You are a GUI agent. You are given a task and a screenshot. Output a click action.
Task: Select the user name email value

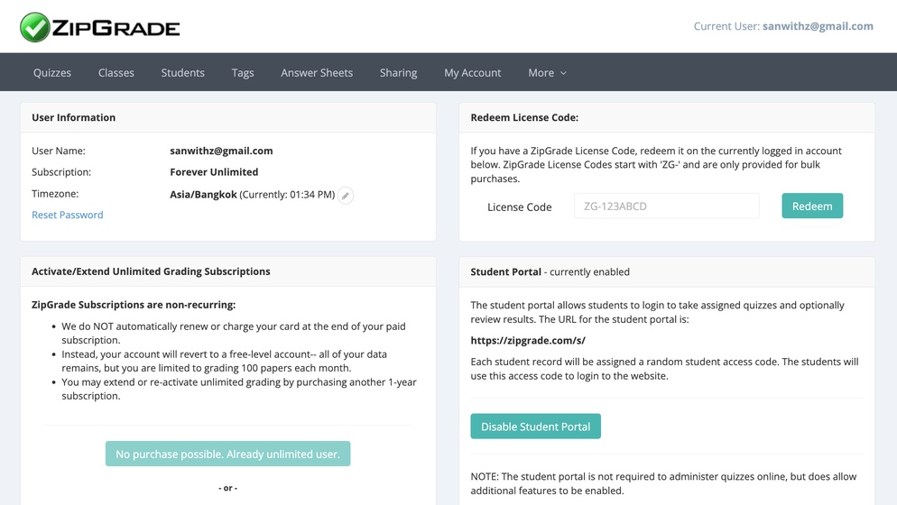pos(221,151)
